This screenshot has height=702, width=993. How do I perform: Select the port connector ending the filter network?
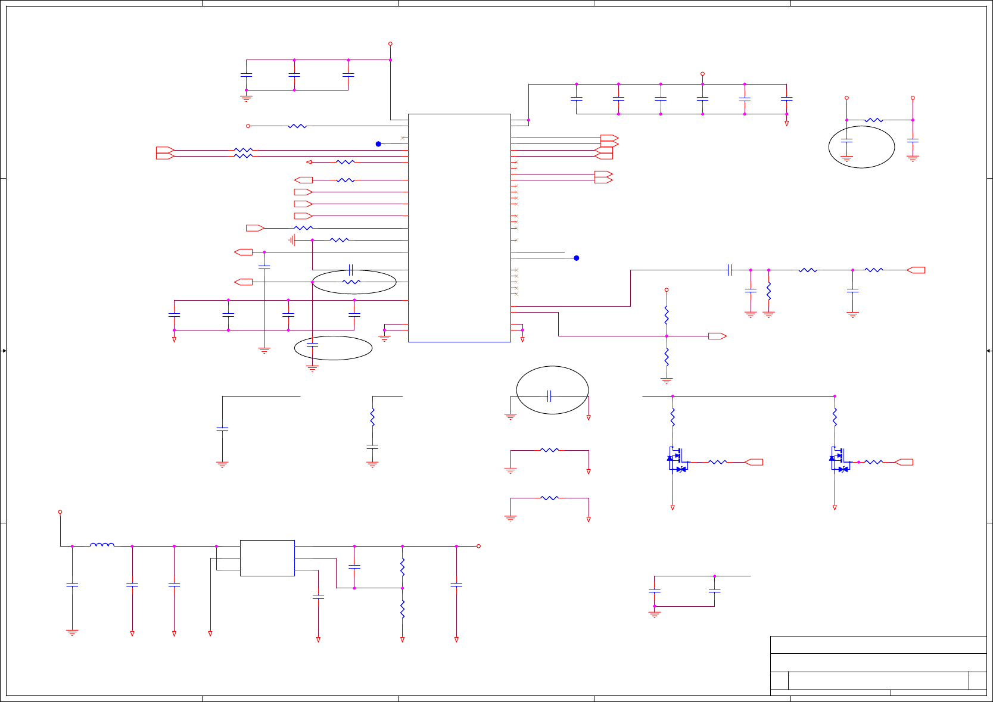pos(916,270)
